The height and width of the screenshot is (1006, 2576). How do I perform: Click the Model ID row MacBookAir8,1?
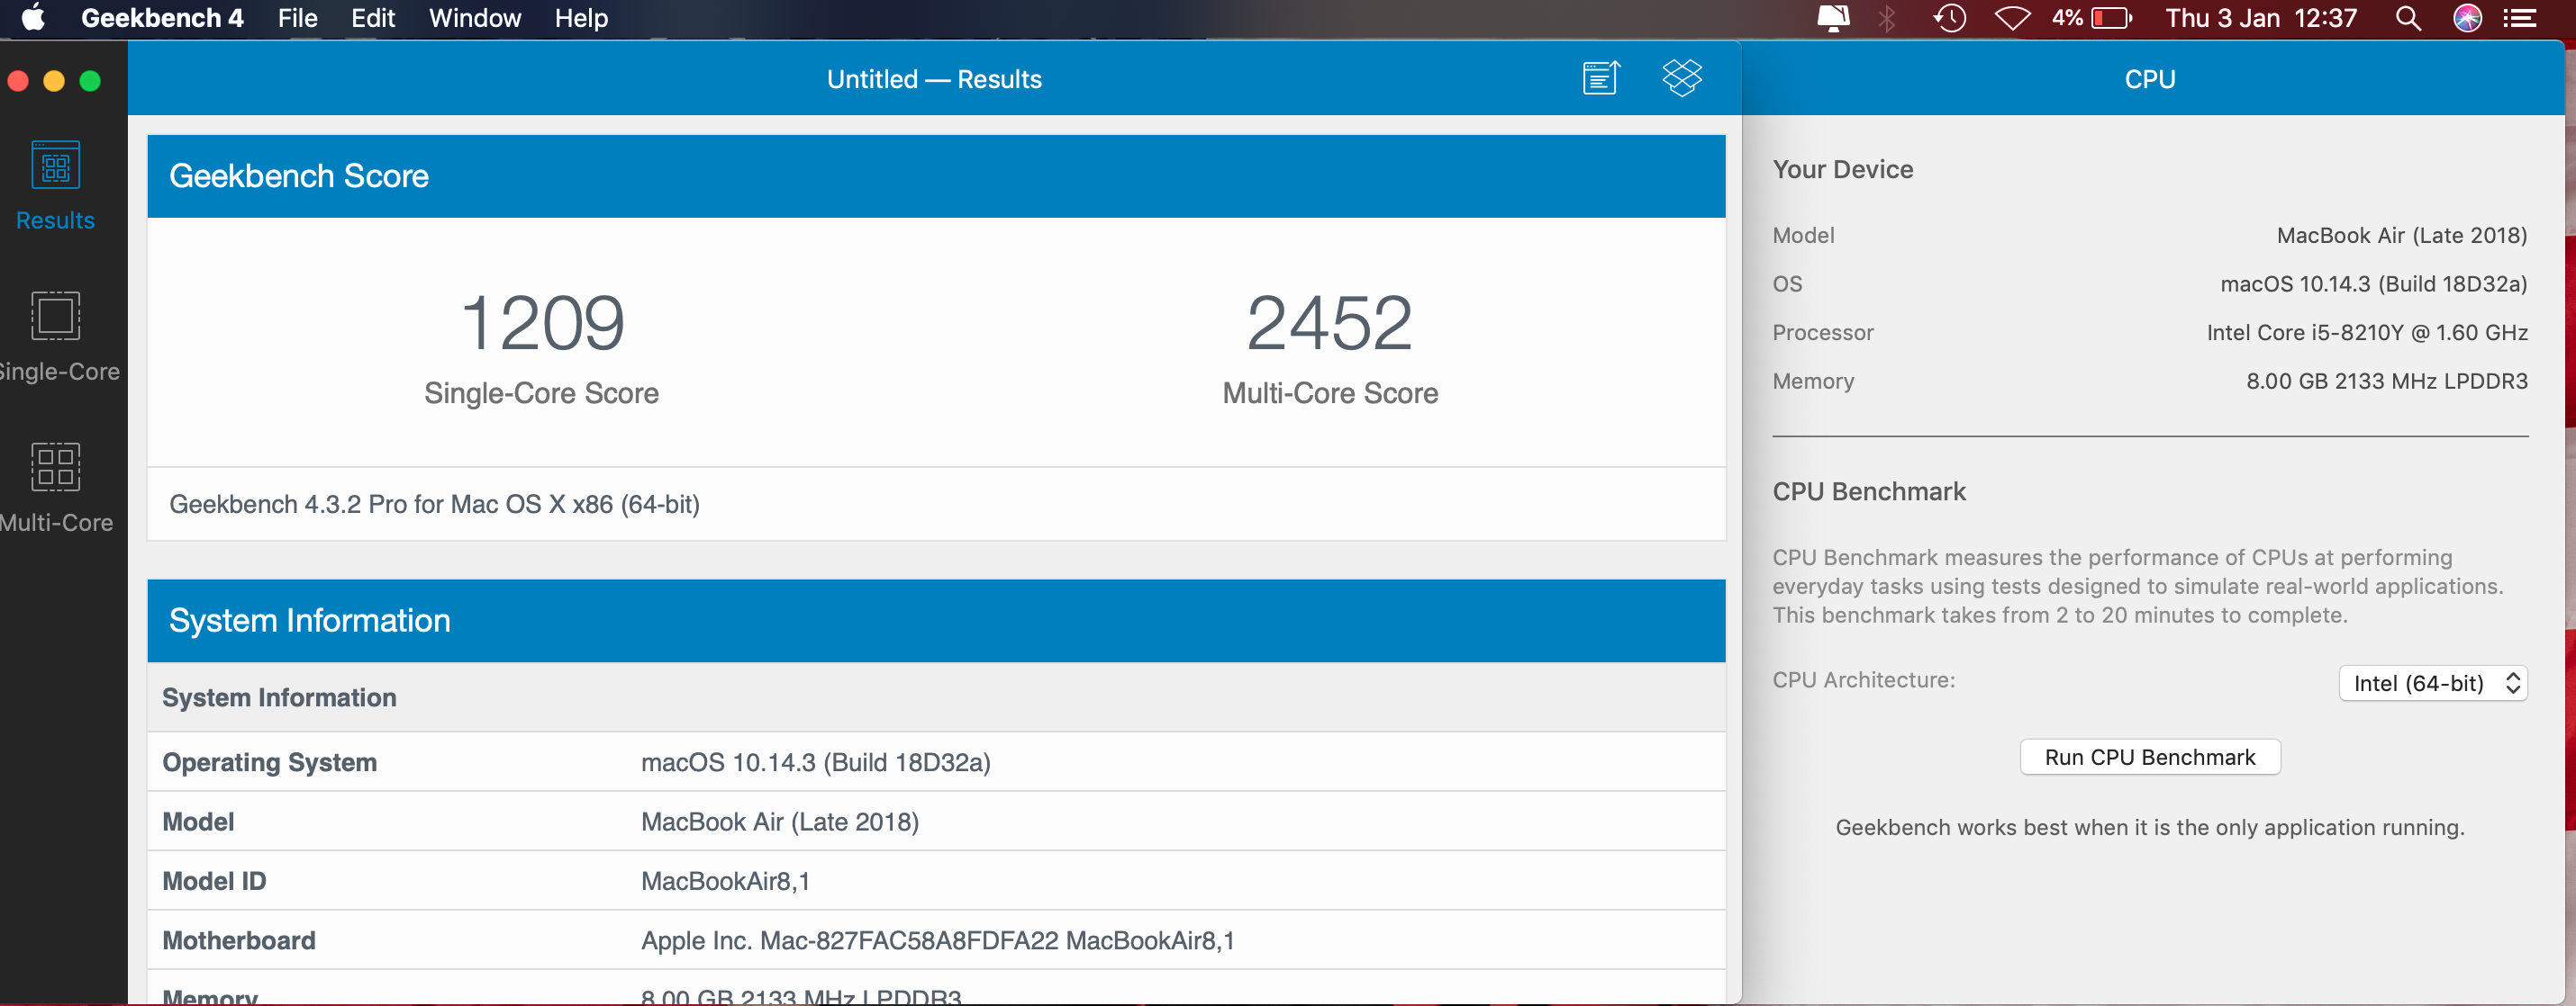click(x=725, y=881)
